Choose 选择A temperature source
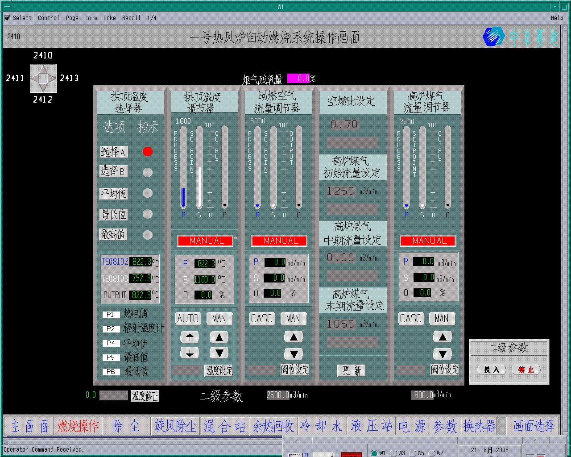571x457 pixels. pos(114,152)
